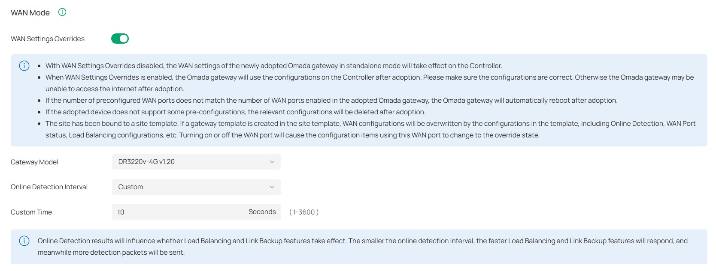
Task: Click the chevron arrow in the Online Detection Interval field
Action: click(x=272, y=187)
